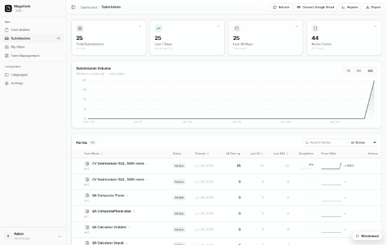Click the 44 count badge next to Forms
The height and width of the screenshot is (245, 387).
(93, 143)
